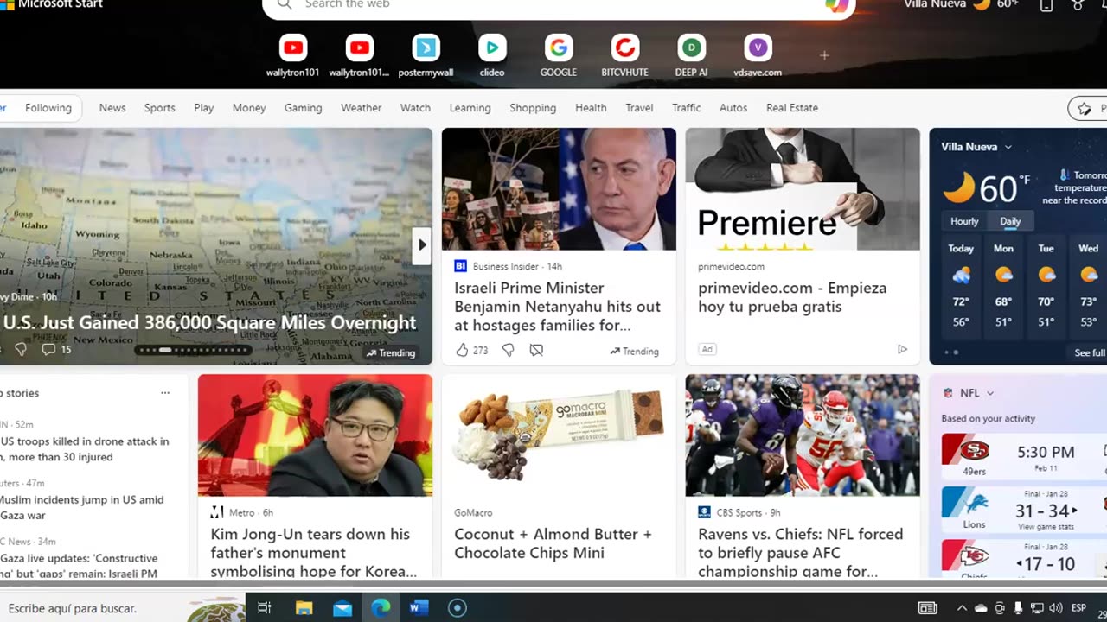Switch weather view to Daily
This screenshot has width=1107, height=622.
coord(1010,221)
